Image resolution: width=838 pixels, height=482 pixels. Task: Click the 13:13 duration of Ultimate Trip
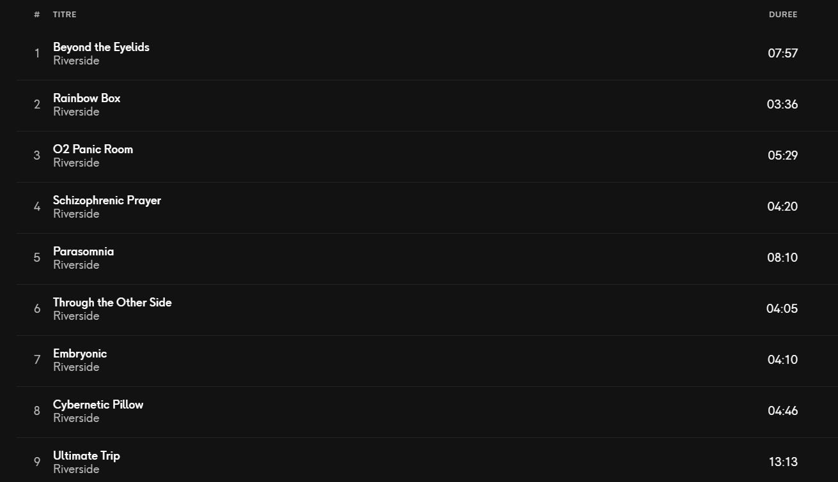tap(783, 462)
